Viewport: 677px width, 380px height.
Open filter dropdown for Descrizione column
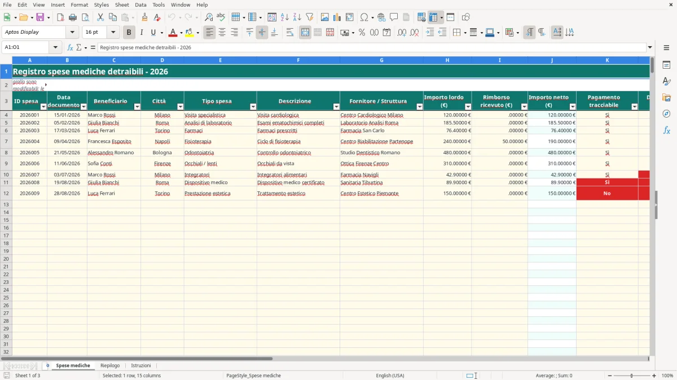click(x=336, y=106)
